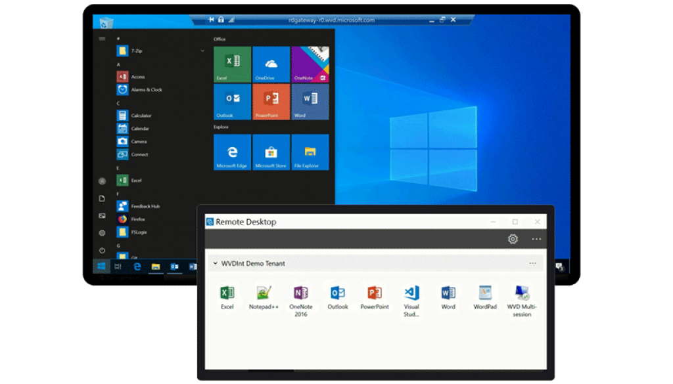Launch Visual Studio in Remote Desktop window
Screen dimensions: 673x384
tap(411, 301)
